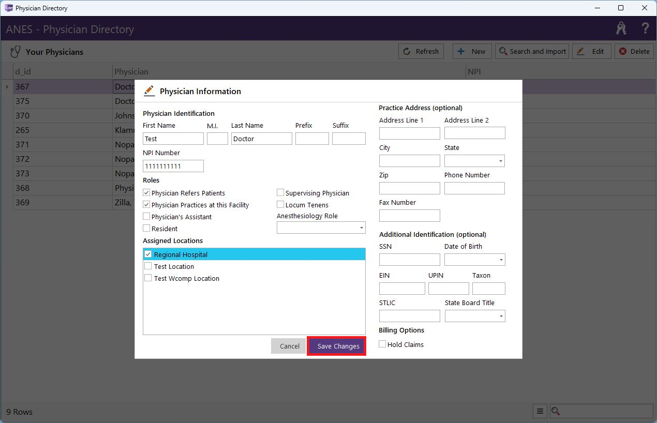Sort by the Physician column header

click(x=289, y=71)
